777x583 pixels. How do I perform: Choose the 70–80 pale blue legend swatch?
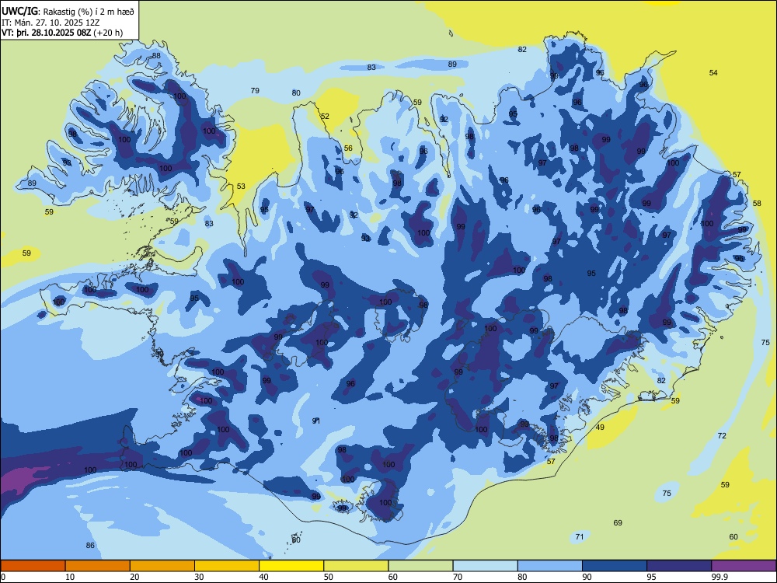(x=485, y=566)
